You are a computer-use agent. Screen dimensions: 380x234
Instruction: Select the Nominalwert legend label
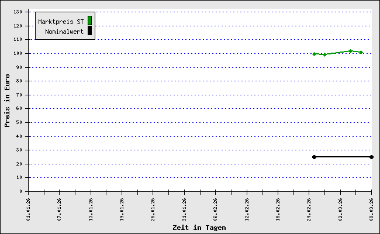[64, 31]
